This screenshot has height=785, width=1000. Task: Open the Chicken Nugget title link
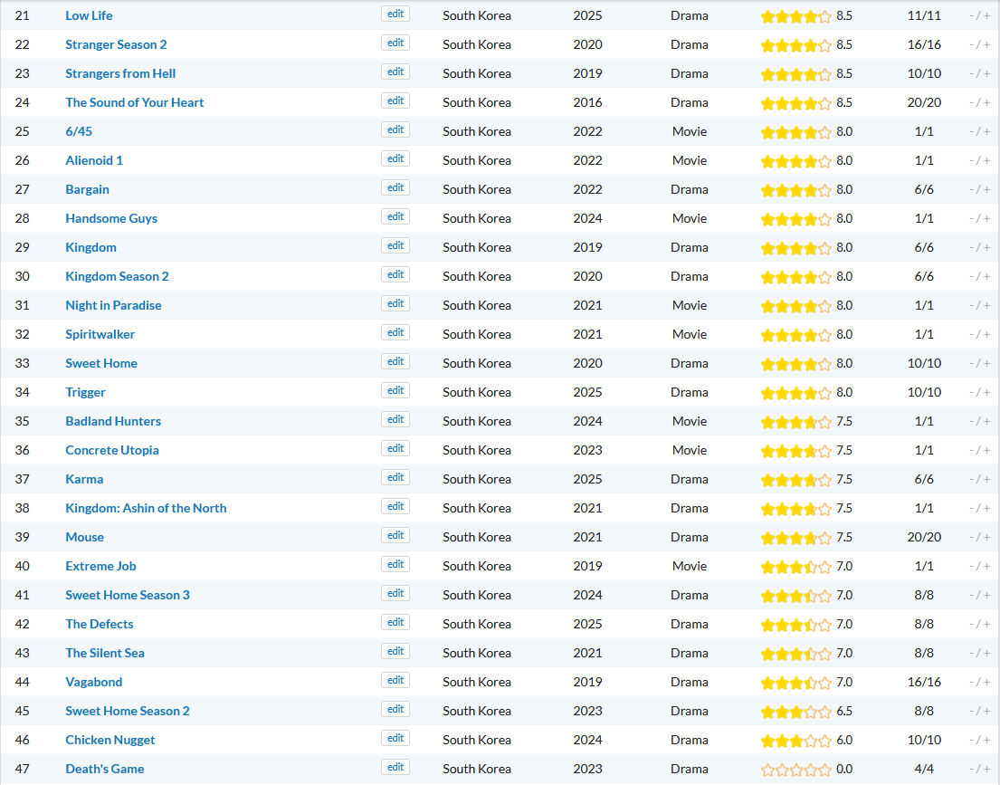(x=110, y=741)
